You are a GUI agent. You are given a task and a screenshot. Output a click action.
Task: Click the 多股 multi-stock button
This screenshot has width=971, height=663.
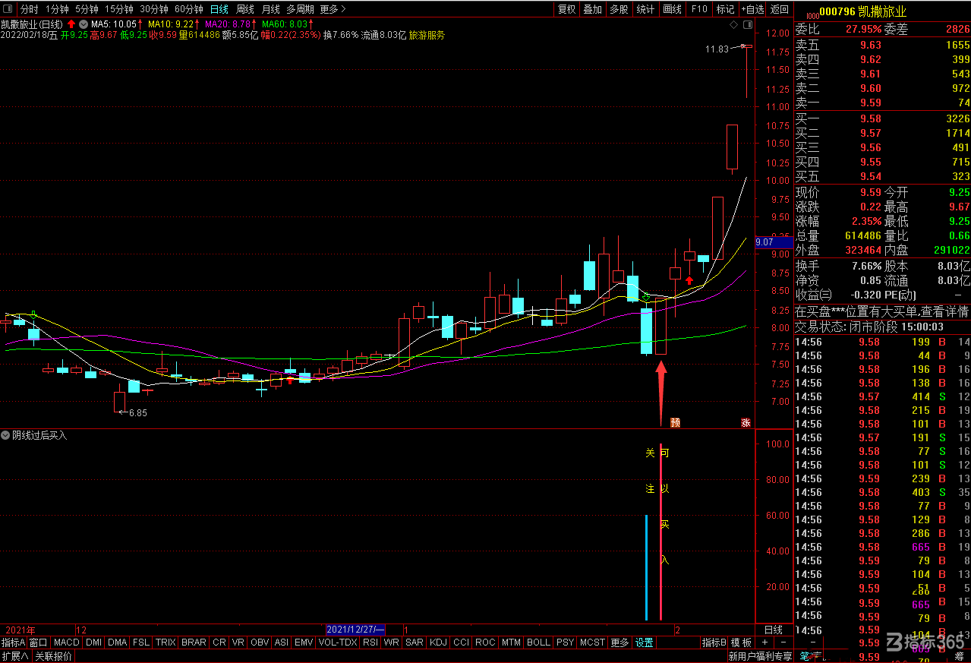point(619,9)
